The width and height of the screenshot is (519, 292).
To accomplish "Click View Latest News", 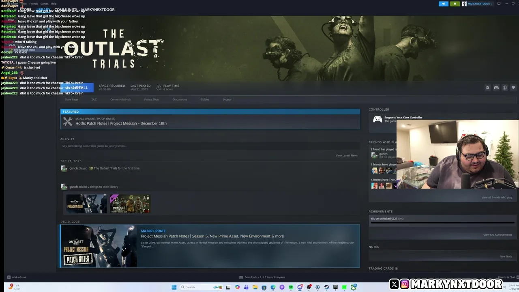I will pos(347,155).
